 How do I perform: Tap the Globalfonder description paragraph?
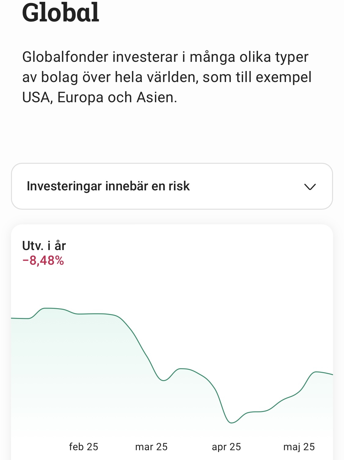pos(167,77)
